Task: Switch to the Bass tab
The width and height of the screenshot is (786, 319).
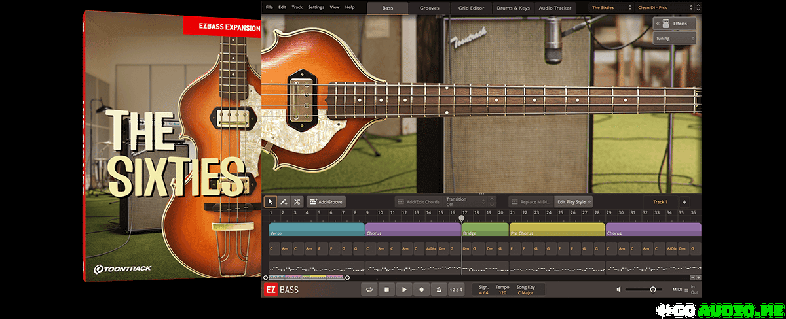Action: 388,8
